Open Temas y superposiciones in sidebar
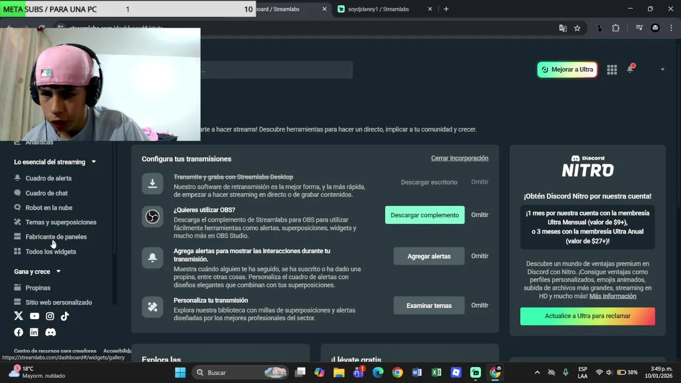The image size is (681, 383). (61, 222)
